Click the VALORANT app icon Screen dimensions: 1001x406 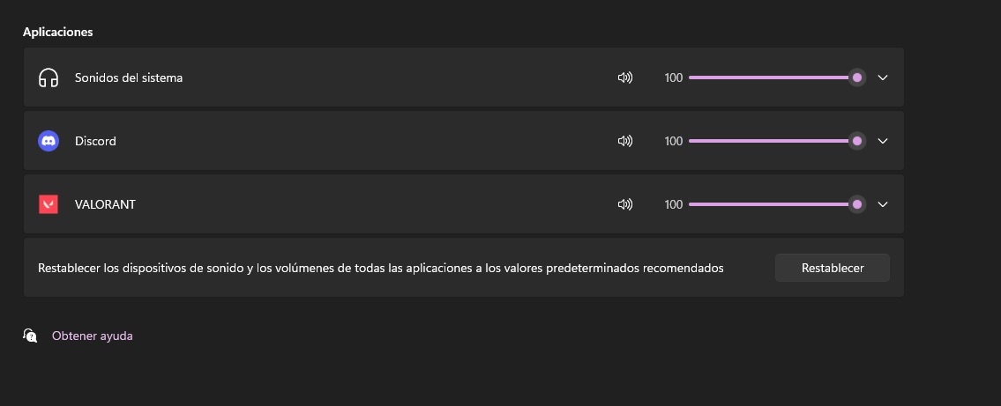[49, 204]
